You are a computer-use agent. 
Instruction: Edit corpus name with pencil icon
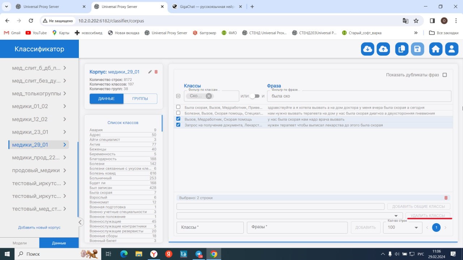click(150, 72)
